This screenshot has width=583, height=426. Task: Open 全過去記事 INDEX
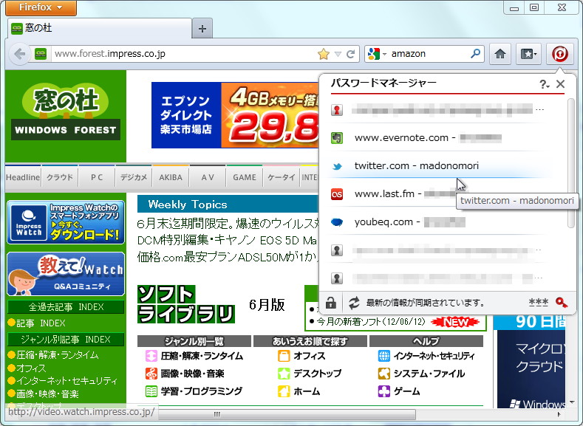click(x=66, y=307)
